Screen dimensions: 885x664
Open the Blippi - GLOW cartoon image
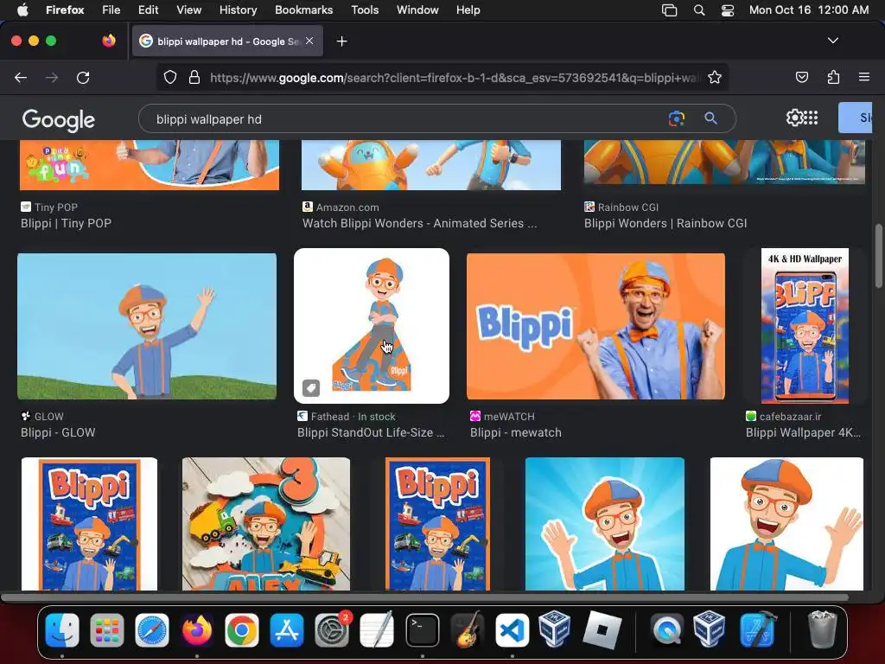[147, 326]
